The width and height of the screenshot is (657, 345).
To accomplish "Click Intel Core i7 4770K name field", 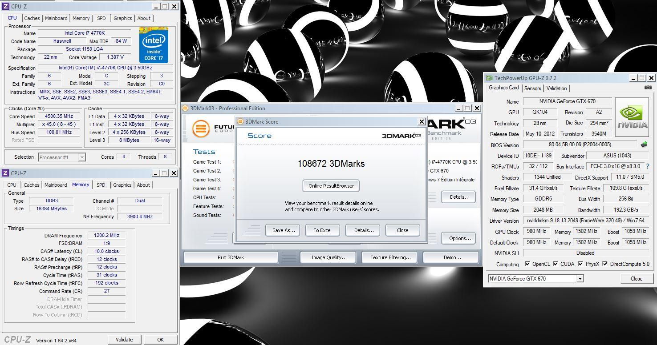I will 85,33.
